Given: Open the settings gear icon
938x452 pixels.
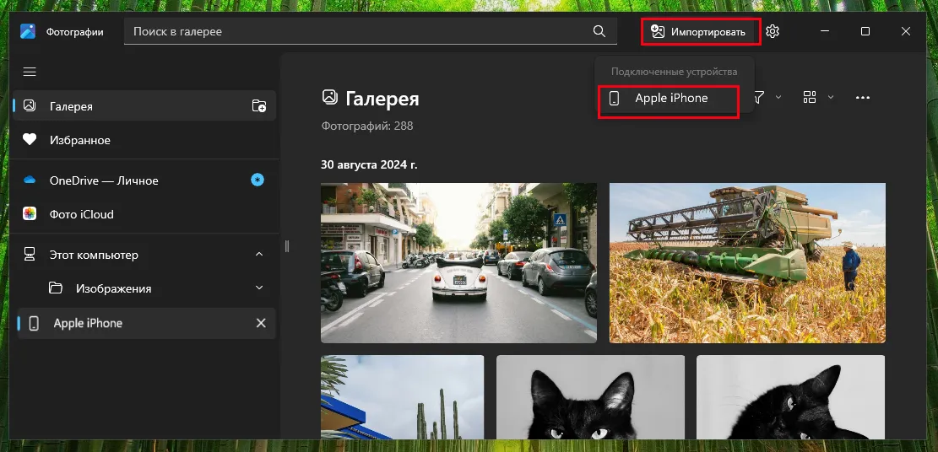Looking at the screenshot, I should click(773, 32).
